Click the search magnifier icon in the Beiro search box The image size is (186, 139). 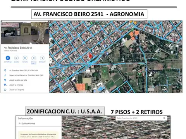click(164, 118)
